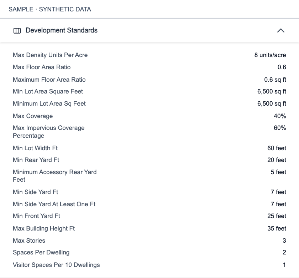
Task: Select the Visitor Spaces value 1
Action: coord(284,265)
